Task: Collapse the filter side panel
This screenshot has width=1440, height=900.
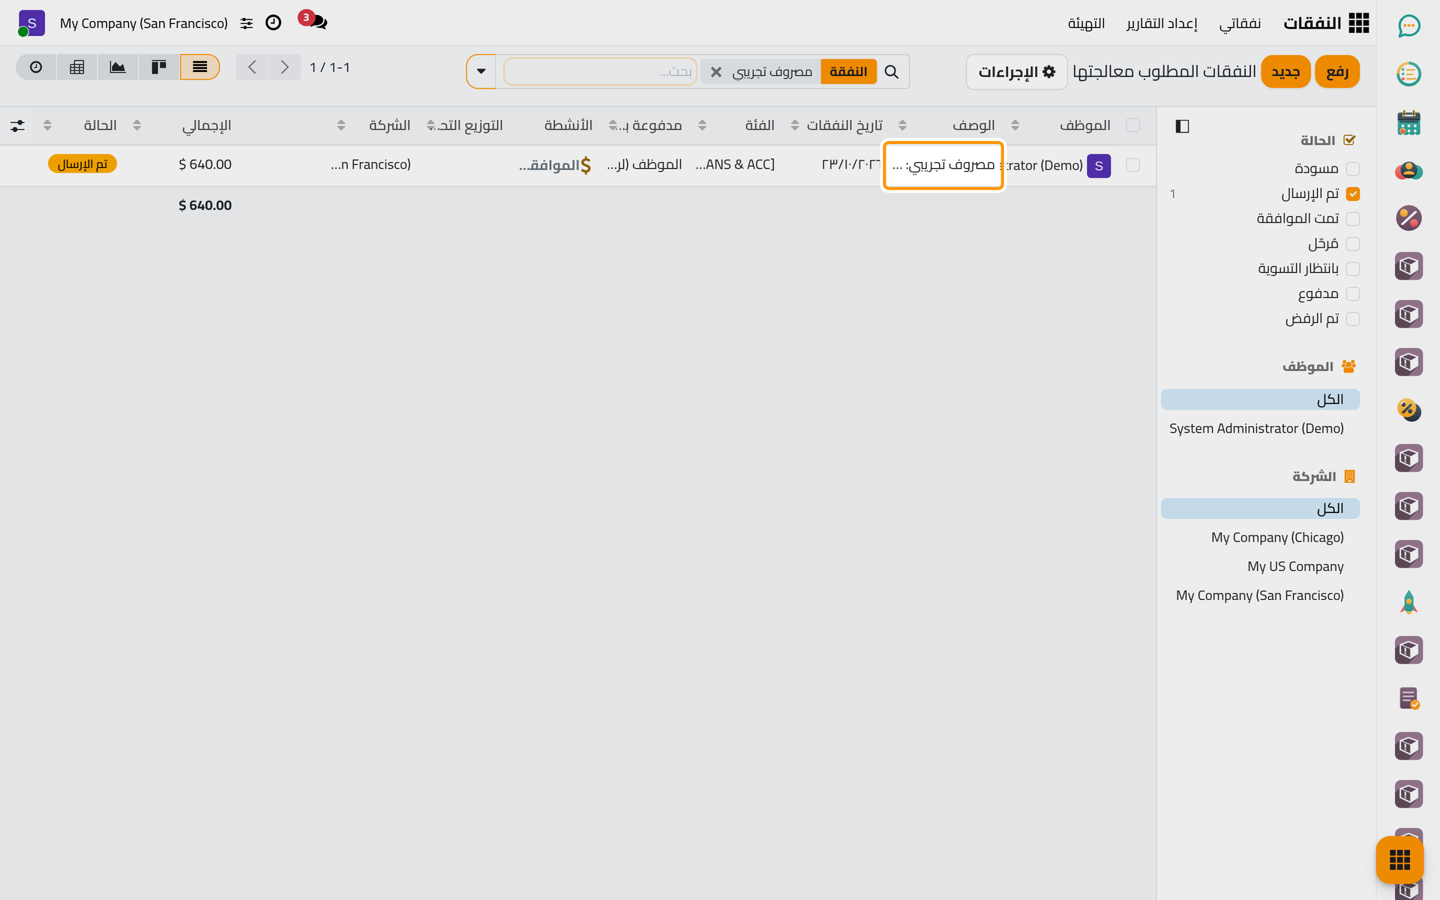Action: coord(1182,126)
